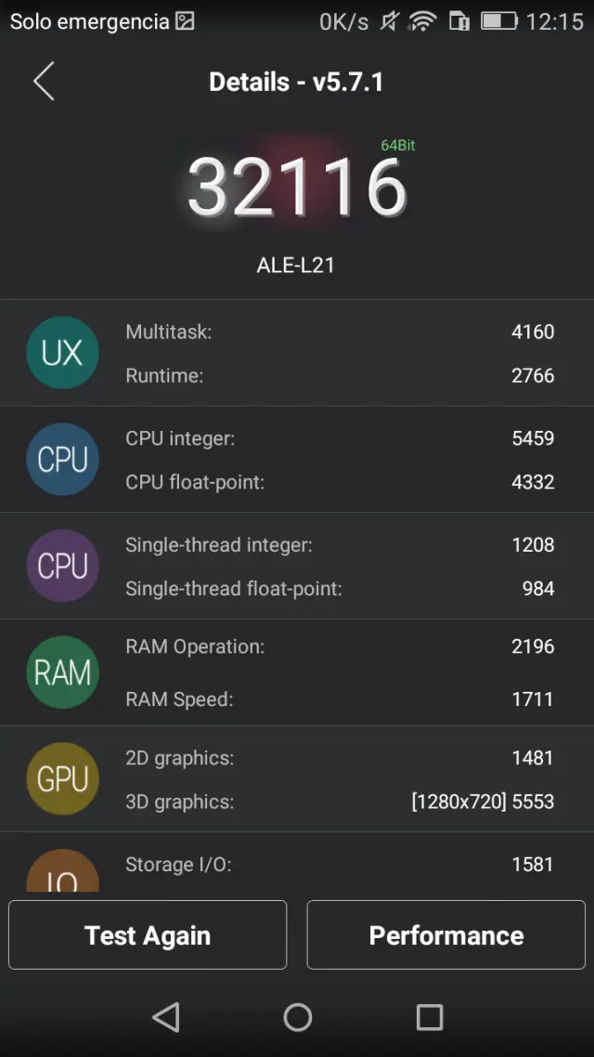The height and width of the screenshot is (1057, 594).
Task: Open recent apps with square button
Action: 429,1018
